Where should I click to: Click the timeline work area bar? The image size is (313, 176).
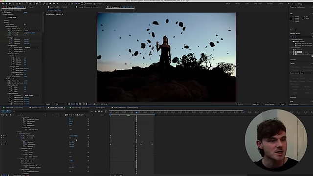132,114
